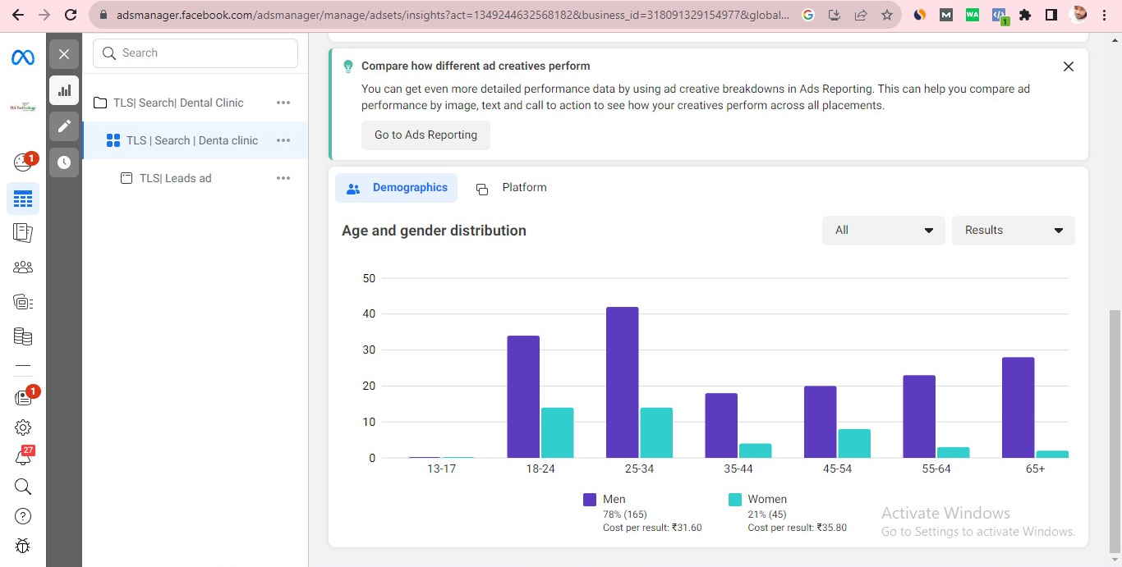Open the All filter dropdown

point(883,231)
